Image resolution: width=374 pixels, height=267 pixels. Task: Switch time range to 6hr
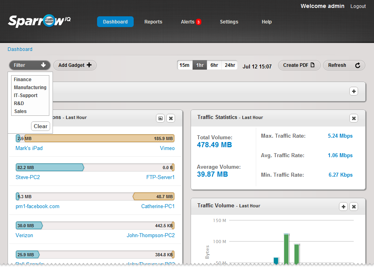click(x=214, y=65)
